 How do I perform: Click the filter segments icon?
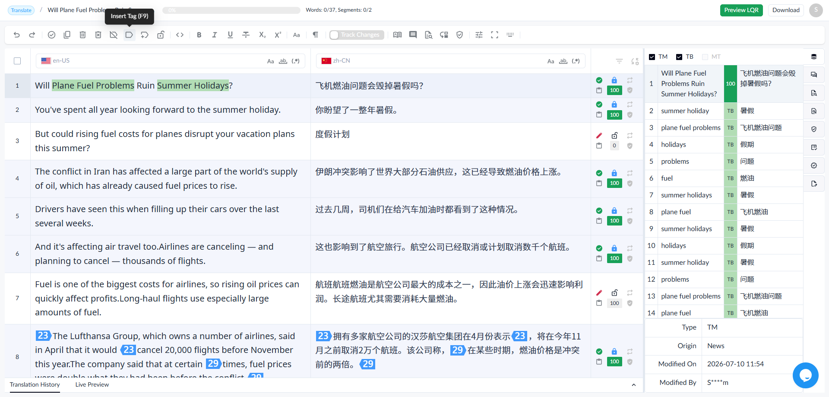click(619, 61)
